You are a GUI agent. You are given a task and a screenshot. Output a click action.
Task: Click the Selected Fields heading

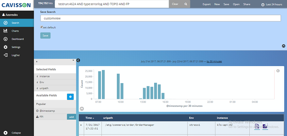tap(46, 69)
